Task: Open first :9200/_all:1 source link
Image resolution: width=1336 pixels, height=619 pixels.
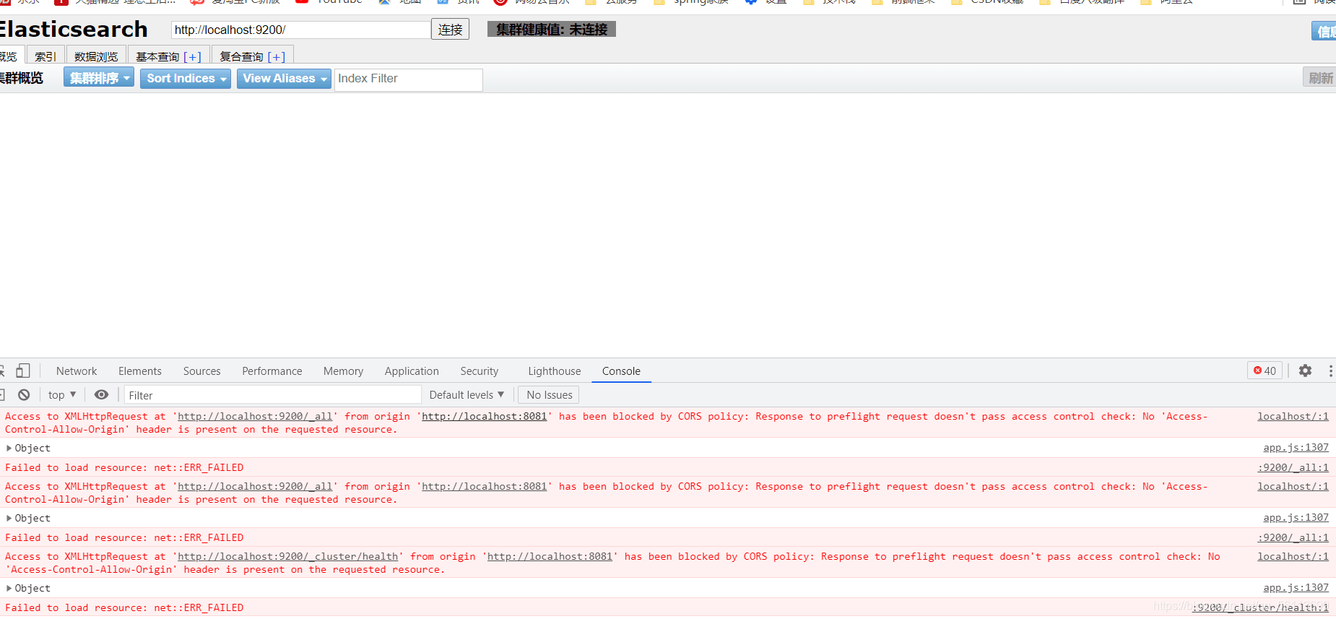Action: [x=1293, y=467]
